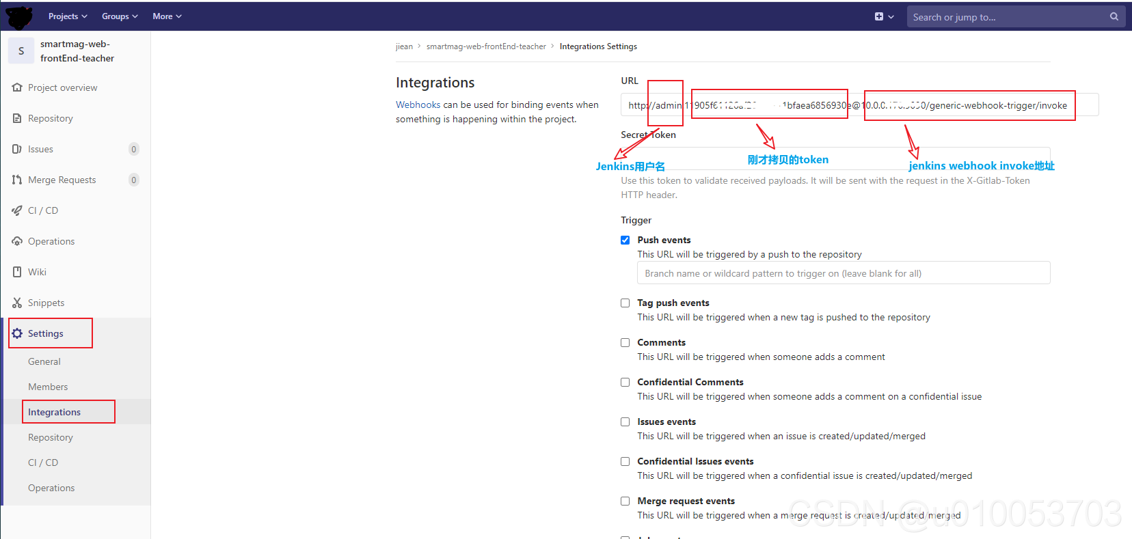Expand the new item dropdown arrow

click(891, 17)
